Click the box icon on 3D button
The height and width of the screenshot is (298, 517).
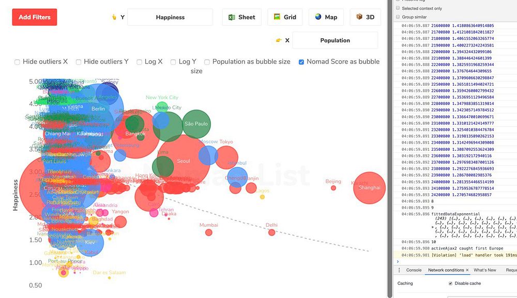(x=359, y=17)
